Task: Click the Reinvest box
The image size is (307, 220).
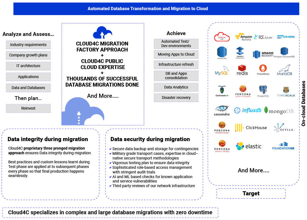Action: (28, 108)
